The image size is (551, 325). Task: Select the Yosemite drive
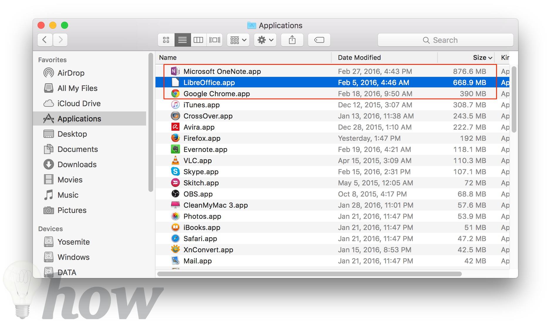coord(89,242)
